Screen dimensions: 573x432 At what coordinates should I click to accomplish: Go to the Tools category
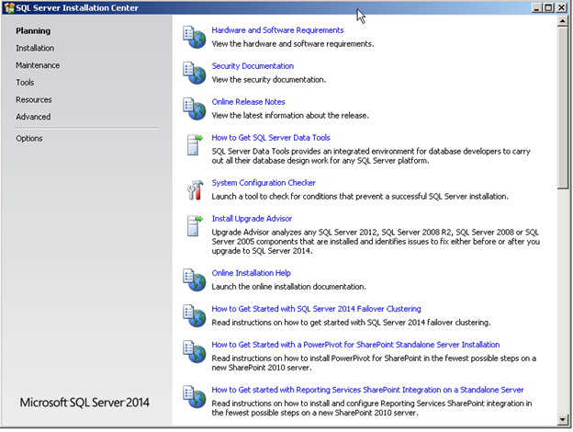coord(25,83)
